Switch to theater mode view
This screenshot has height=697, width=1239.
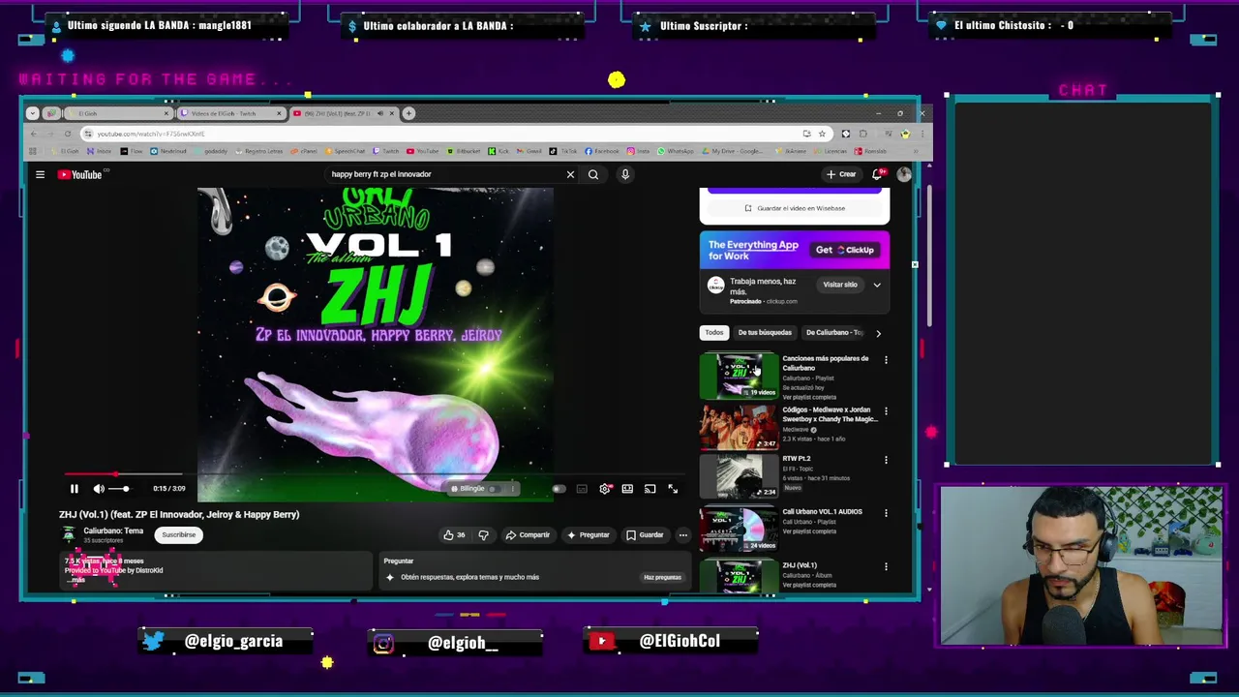pos(627,489)
